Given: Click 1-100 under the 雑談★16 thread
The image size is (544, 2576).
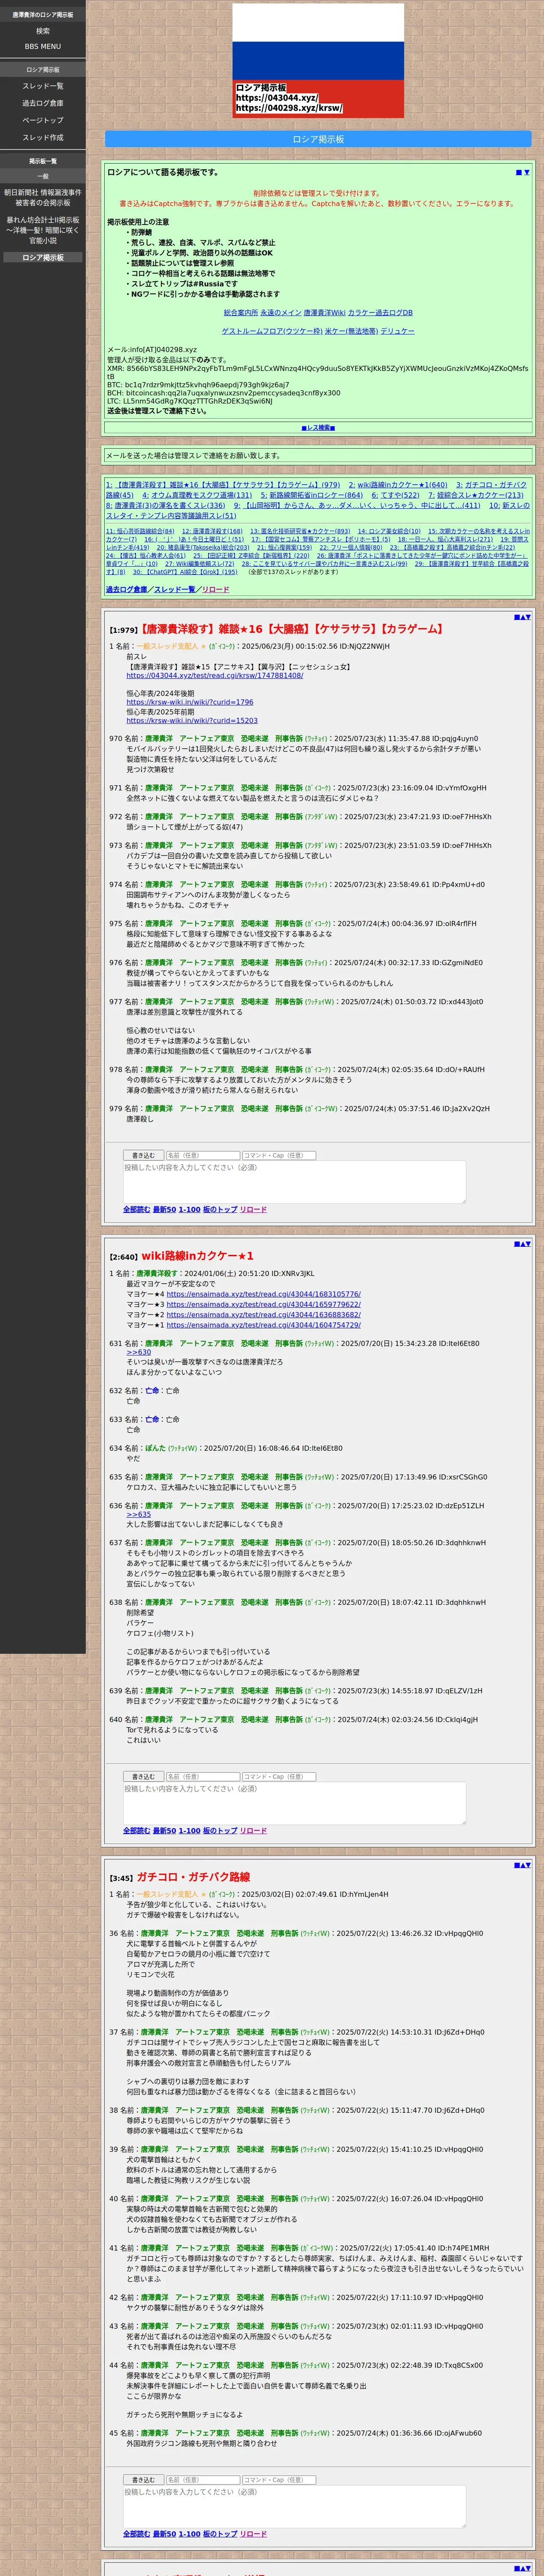Looking at the screenshot, I should 189,1210.
